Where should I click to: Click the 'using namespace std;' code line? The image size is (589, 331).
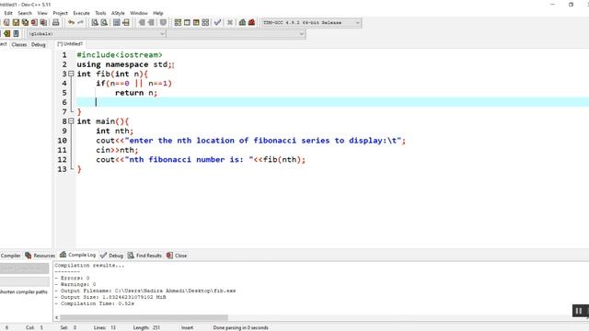tap(124, 64)
